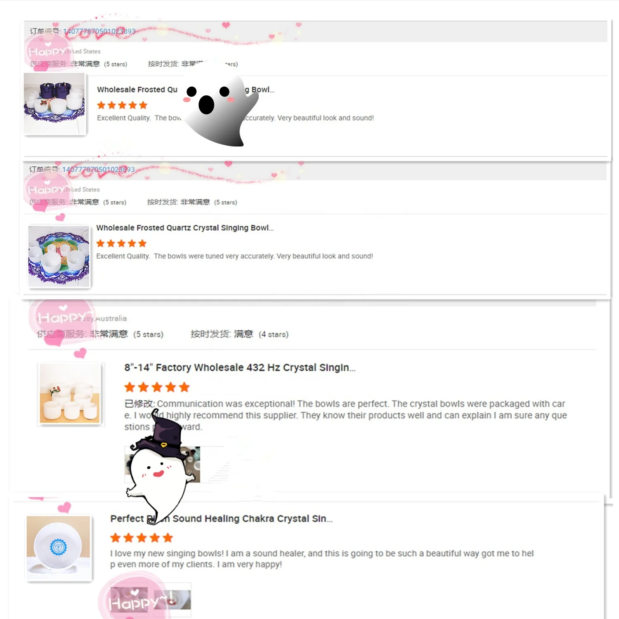The height and width of the screenshot is (619, 619).
Task: Click the 'Communication was exceptional' review text
Action: click(346, 415)
